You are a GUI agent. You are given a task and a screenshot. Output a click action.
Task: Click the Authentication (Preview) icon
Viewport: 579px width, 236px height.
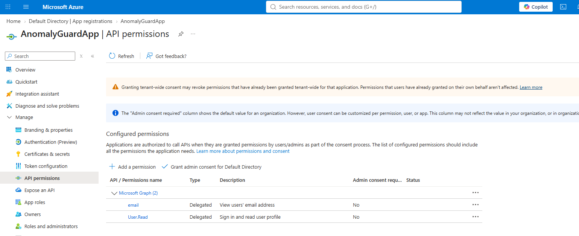point(18,142)
